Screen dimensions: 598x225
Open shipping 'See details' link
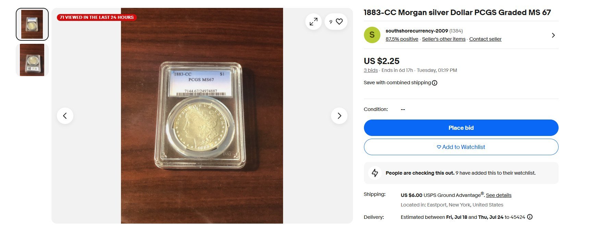499,195
